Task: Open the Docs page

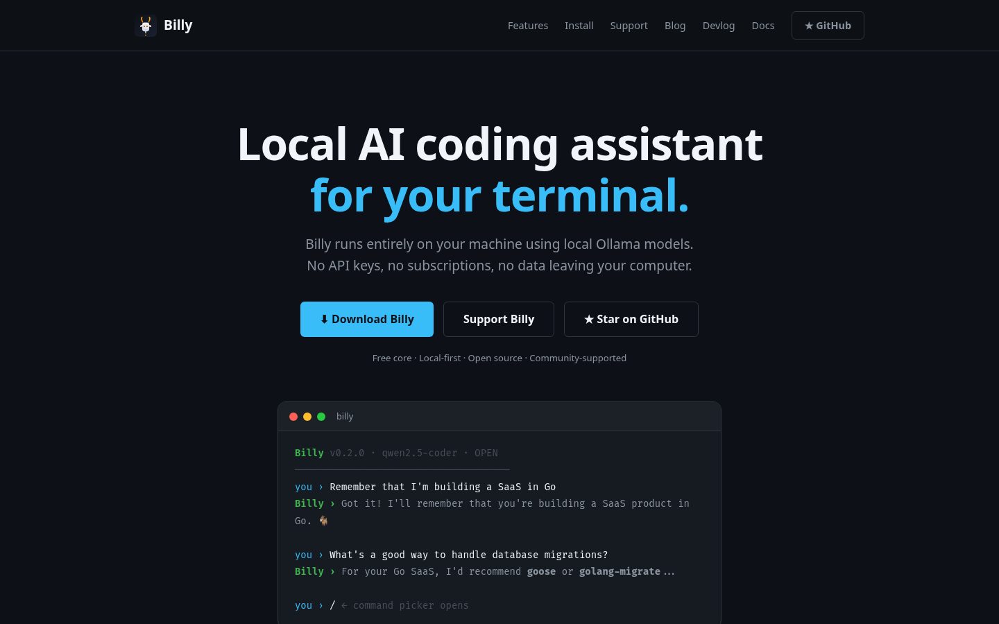Action: [763, 26]
